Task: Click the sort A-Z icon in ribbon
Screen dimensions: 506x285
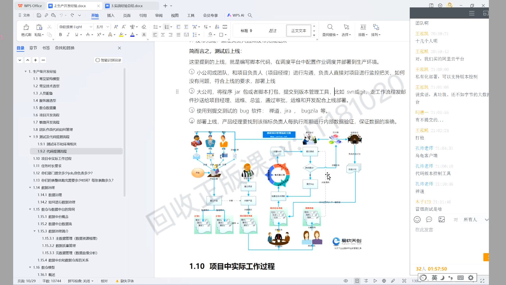Action: tap(217, 27)
